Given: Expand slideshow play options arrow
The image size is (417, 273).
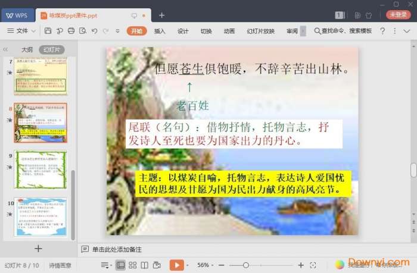Looking at the screenshot, I should [188, 265].
